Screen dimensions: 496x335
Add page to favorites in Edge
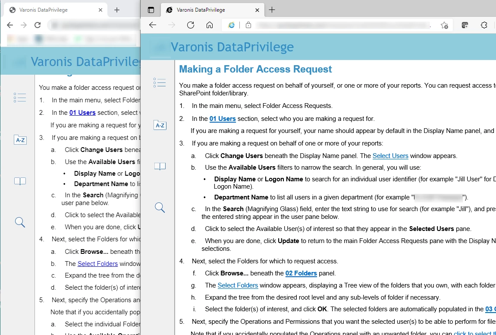(444, 25)
